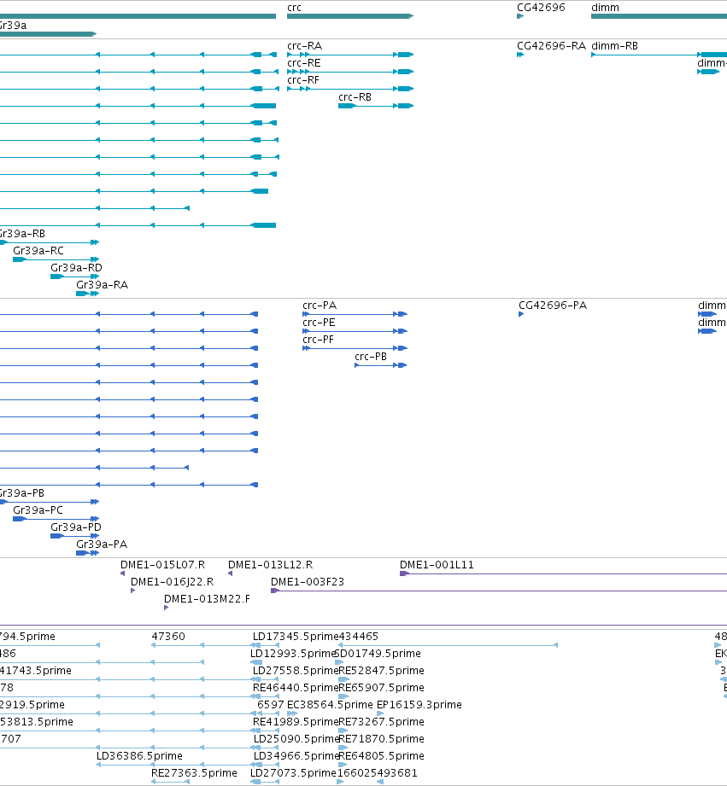Select the crc-RE transcript label

[303, 63]
